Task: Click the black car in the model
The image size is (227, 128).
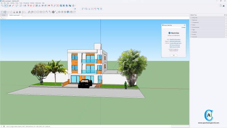Action: click(x=85, y=84)
